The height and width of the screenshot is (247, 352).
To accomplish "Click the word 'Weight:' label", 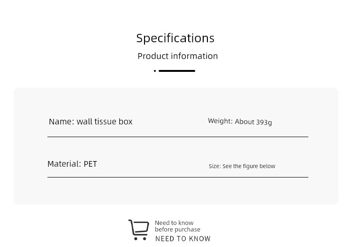I will pos(220,121).
